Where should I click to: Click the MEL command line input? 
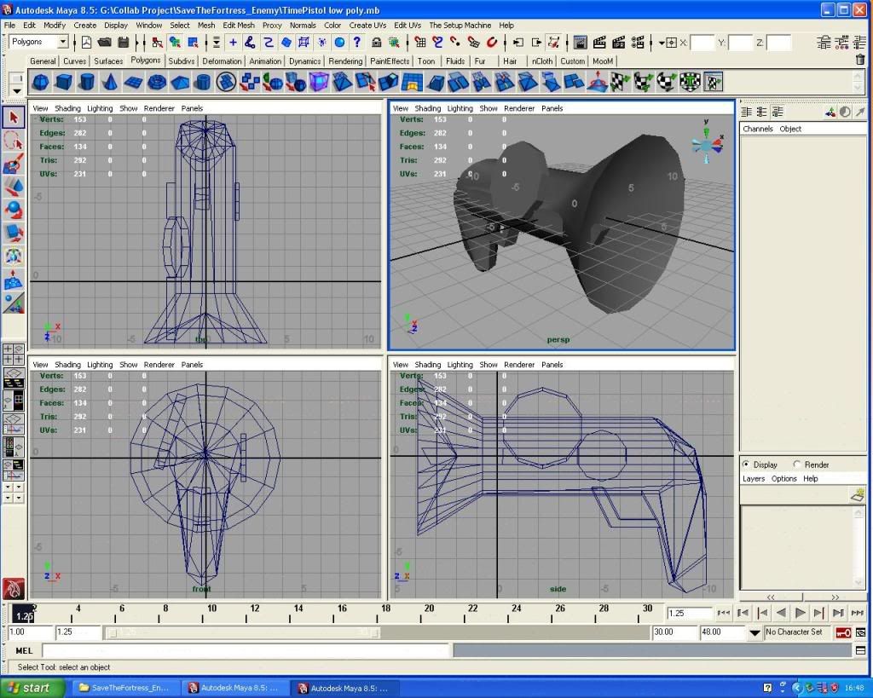tap(245, 650)
